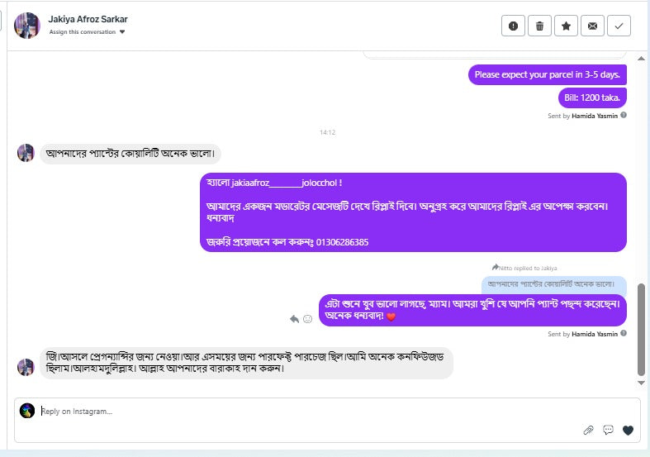Delete conversation using the trash icon

[x=539, y=26]
